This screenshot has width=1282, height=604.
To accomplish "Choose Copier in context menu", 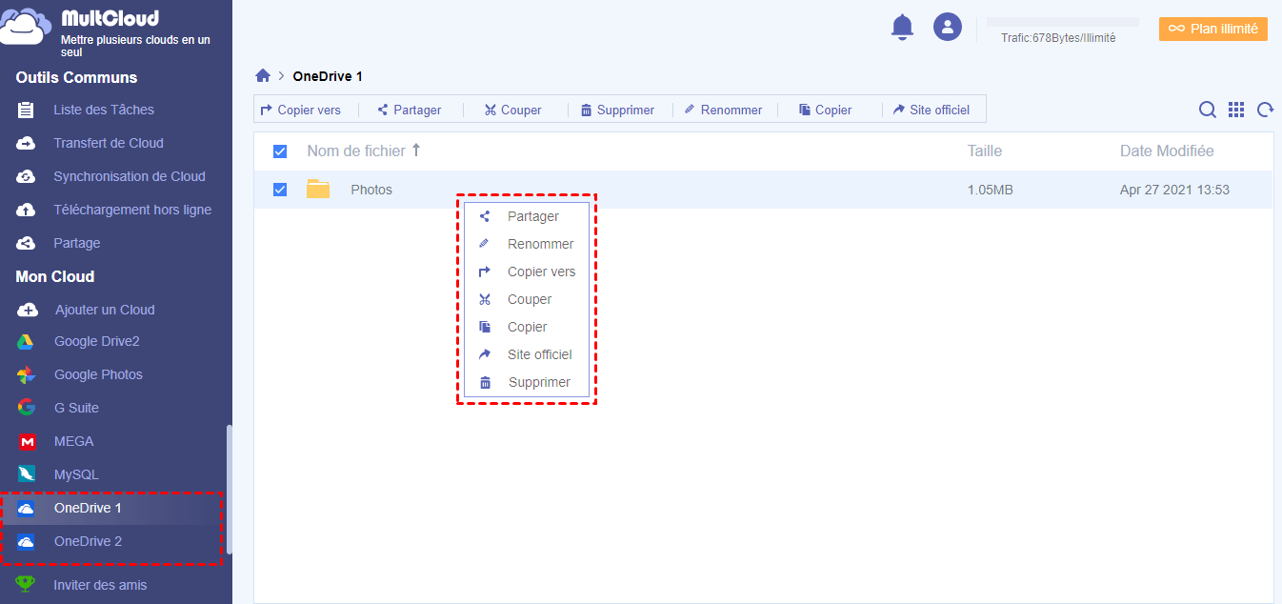I will (x=527, y=327).
